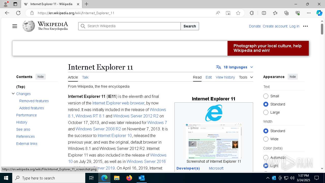Go back with the browser back arrow
This screenshot has height=183, width=325.
pyautogui.click(x=7, y=13)
